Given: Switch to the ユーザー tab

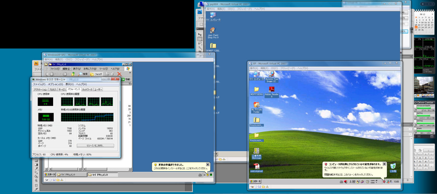Looking at the screenshot, I should tap(98, 89).
